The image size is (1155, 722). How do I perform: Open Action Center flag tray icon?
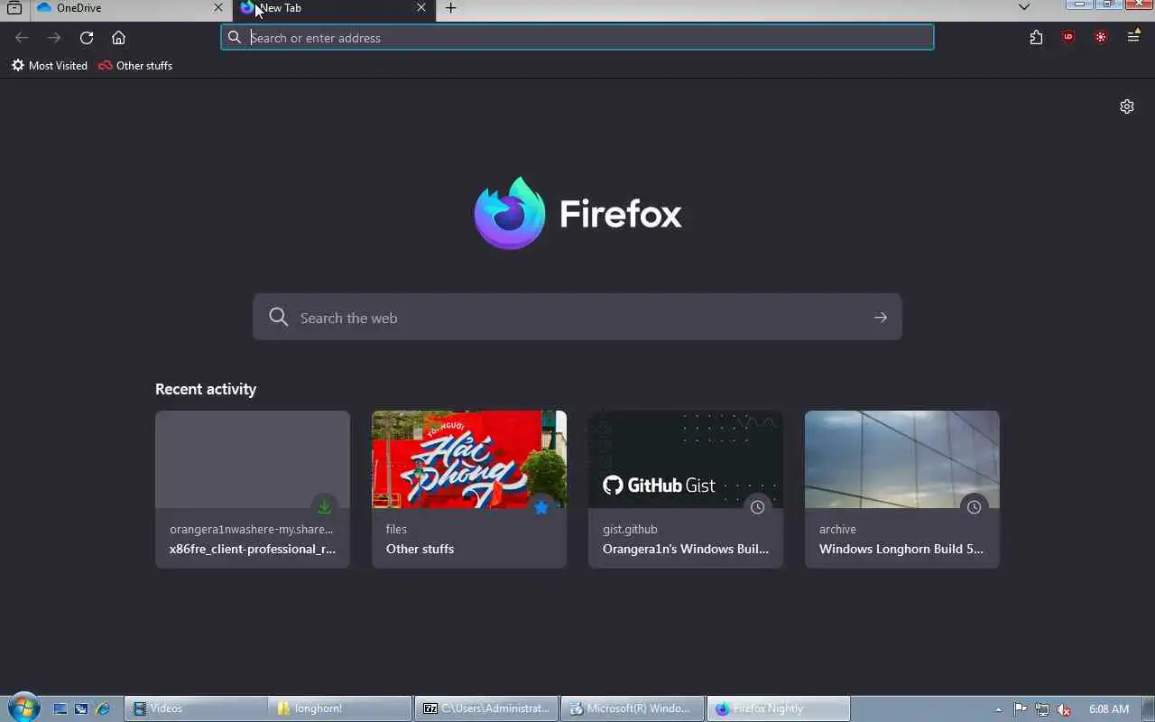coord(1020,709)
